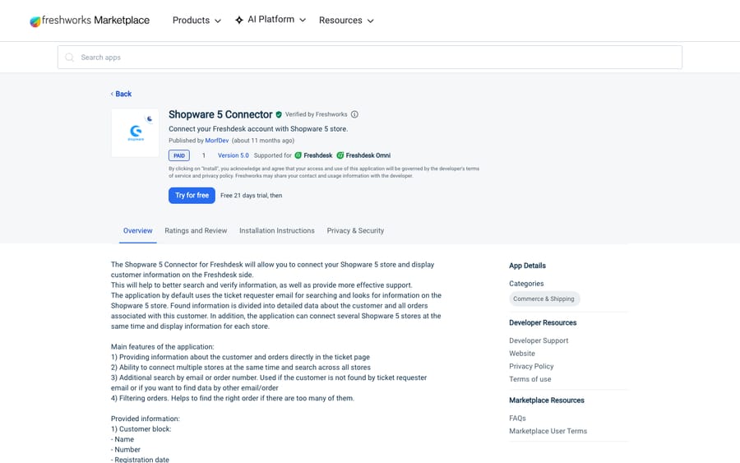Screen dimensions: 740x463
Task: Click the Freshdesk Omni product icon
Action: click(x=340, y=155)
